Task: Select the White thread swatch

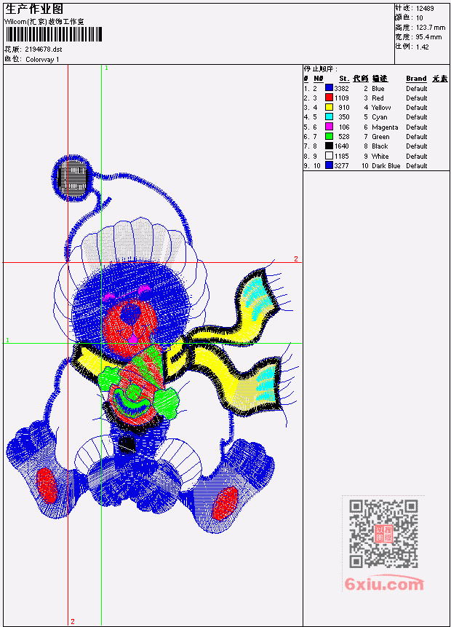Action: pyautogui.click(x=329, y=156)
